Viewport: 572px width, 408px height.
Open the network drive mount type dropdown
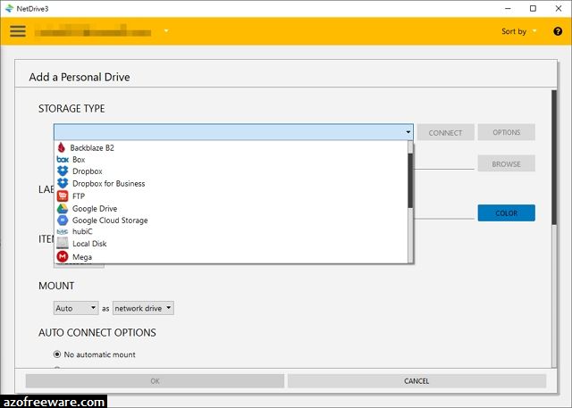coord(143,308)
